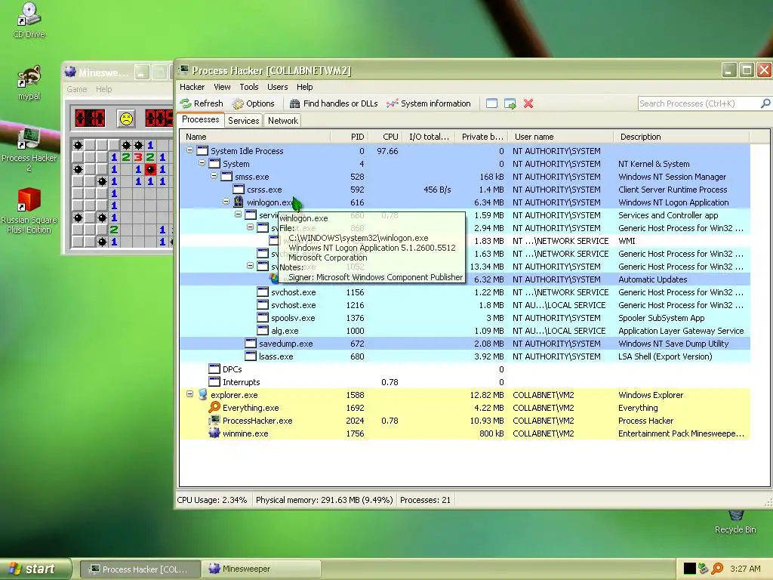Open Russian Square Plus! Edition shortcut
The width and height of the screenshot is (773, 580).
(29, 210)
